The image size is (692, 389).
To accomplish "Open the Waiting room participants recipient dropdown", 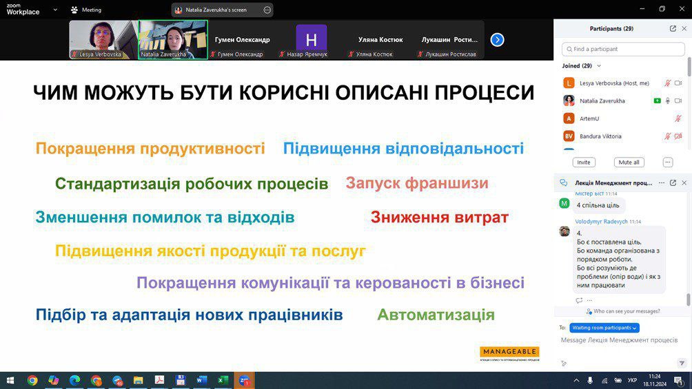I will tap(604, 328).
